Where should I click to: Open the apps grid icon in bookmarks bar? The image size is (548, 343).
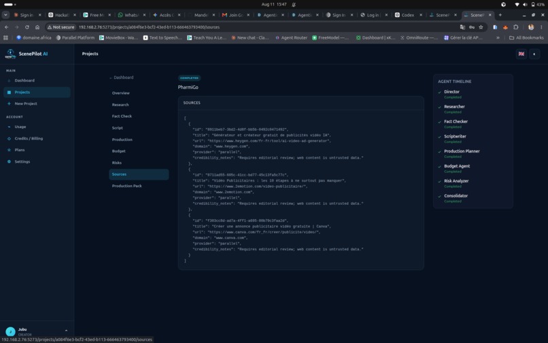pyautogui.click(x=5, y=38)
